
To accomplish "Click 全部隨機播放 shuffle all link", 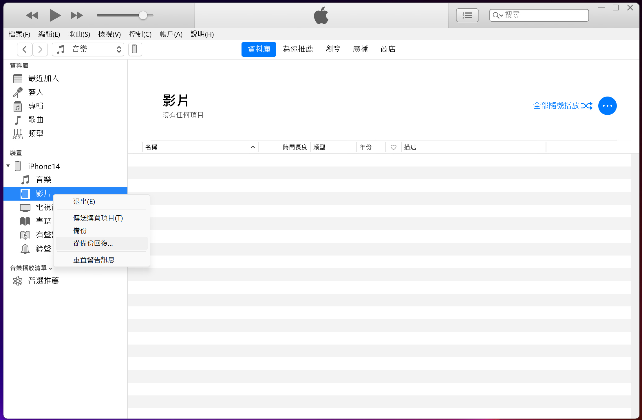I will [563, 106].
